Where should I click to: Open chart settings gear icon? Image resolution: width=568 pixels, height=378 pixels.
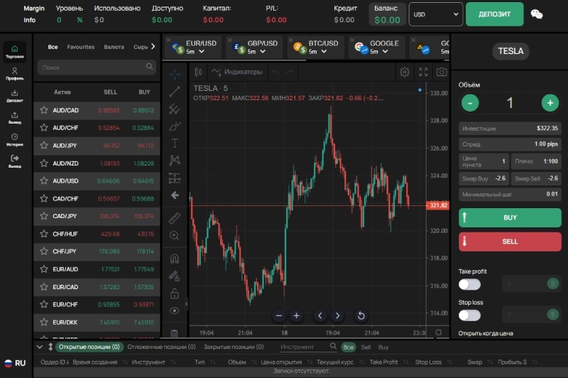(x=405, y=72)
